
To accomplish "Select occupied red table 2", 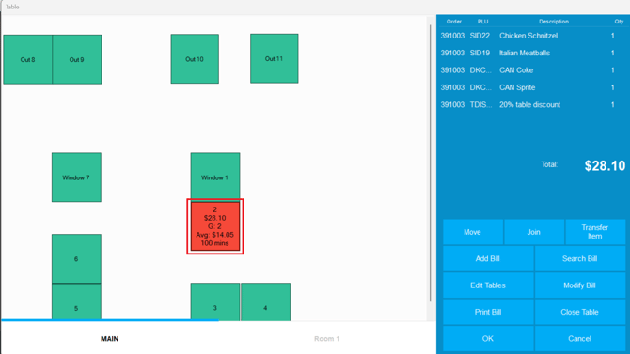I will pyautogui.click(x=215, y=226).
